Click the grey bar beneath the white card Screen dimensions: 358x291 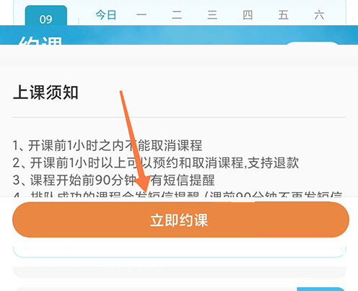tap(180, 272)
